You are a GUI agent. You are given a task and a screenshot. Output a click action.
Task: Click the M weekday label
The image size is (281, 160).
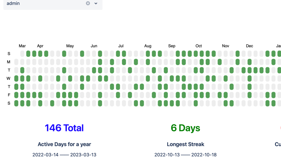(x=9, y=62)
